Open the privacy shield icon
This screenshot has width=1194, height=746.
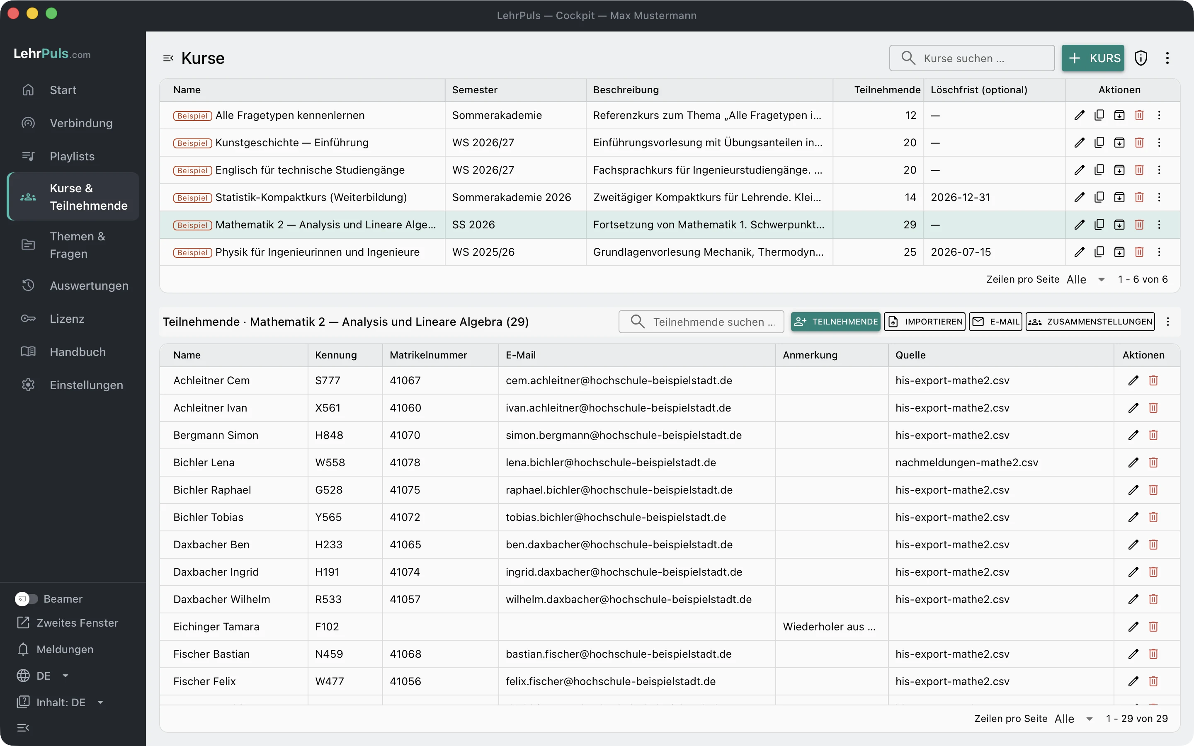pos(1141,58)
